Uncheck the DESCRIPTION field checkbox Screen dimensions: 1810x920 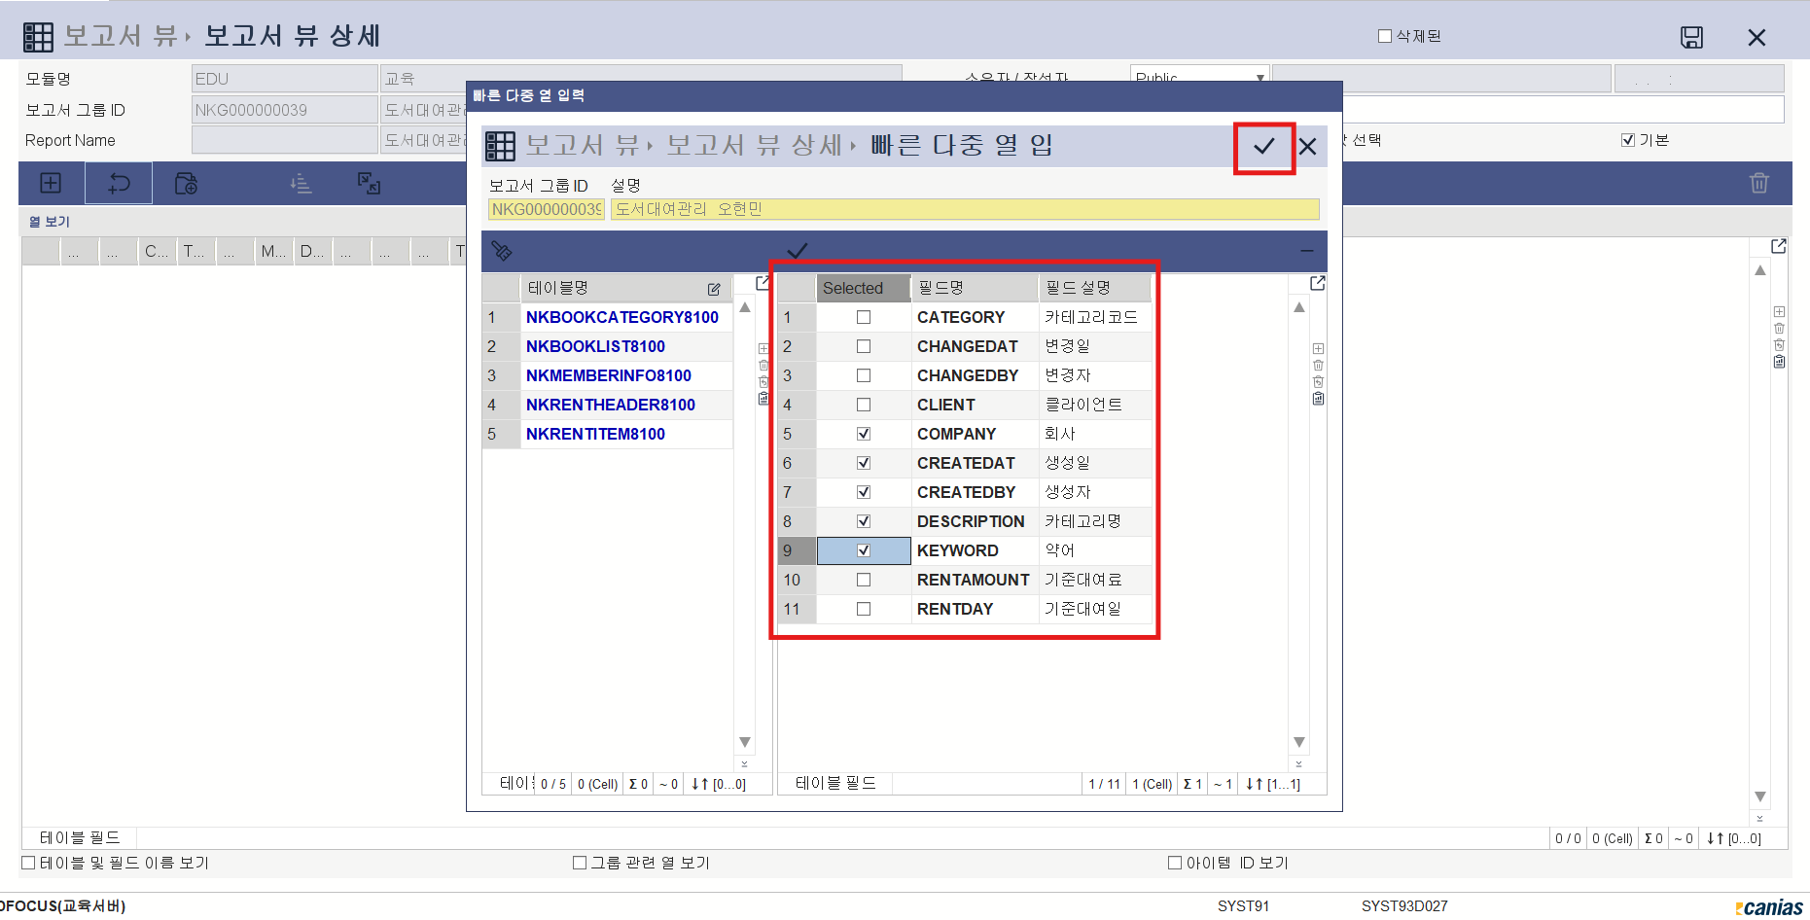(864, 521)
